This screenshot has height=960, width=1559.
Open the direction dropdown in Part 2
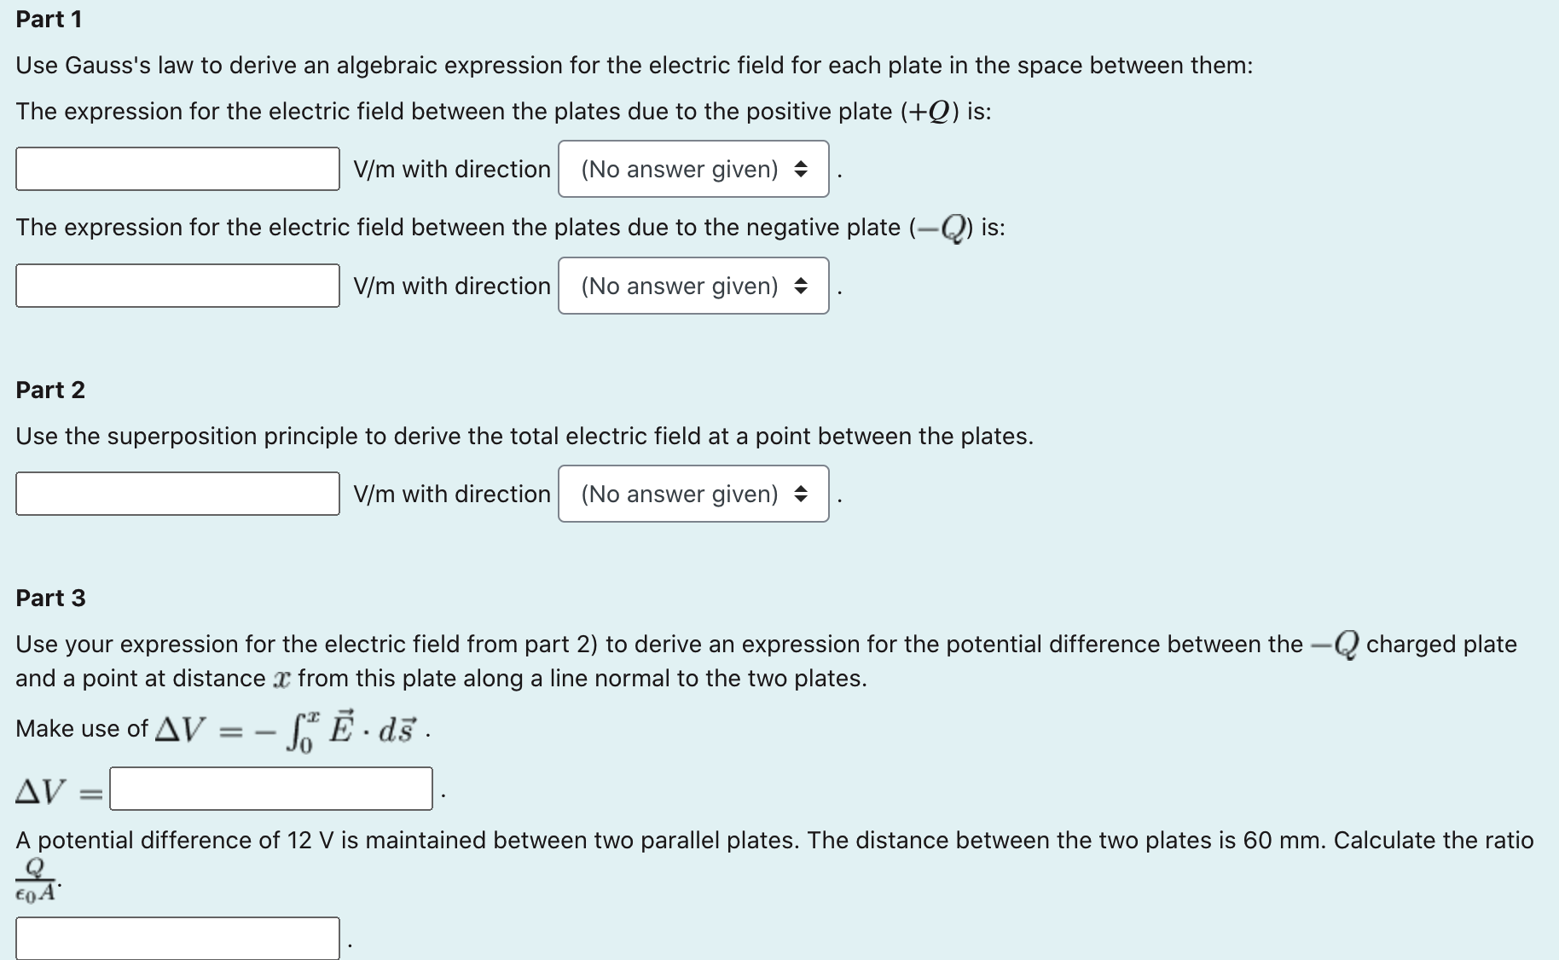point(693,494)
